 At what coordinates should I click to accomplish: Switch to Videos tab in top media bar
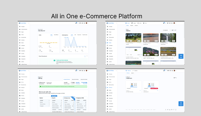pos(128,23)
